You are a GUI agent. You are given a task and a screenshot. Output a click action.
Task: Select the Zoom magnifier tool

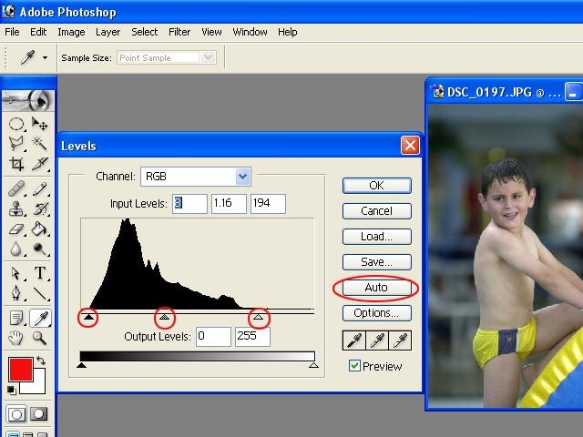point(39,338)
